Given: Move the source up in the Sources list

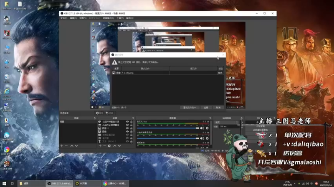Looking at the screenshot, I should (114, 146).
